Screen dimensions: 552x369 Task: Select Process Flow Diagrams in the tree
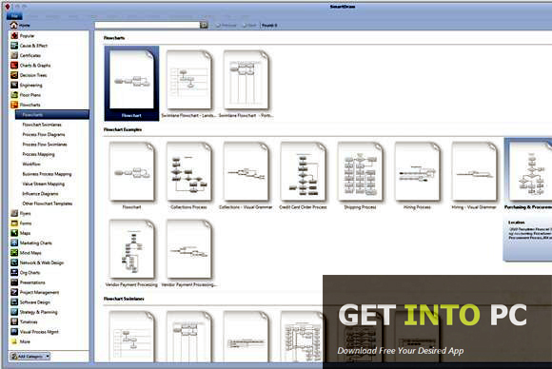tap(44, 134)
